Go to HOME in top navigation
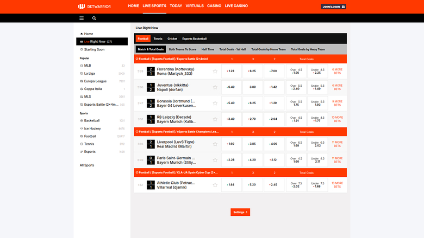This screenshot has width=424, height=238. click(x=134, y=6)
